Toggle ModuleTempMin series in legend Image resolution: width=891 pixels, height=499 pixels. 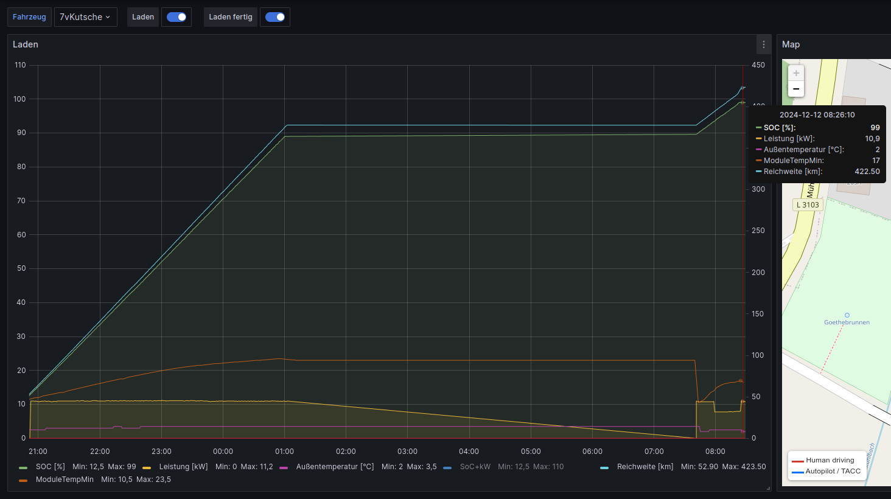coord(65,480)
